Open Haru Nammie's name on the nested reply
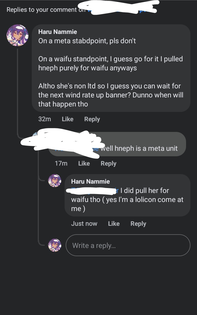The image size is (197, 315). pos(90,181)
